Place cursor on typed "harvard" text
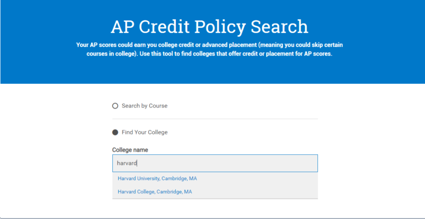The width and height of the screenshot is (425, 219). tap(127, 163)
